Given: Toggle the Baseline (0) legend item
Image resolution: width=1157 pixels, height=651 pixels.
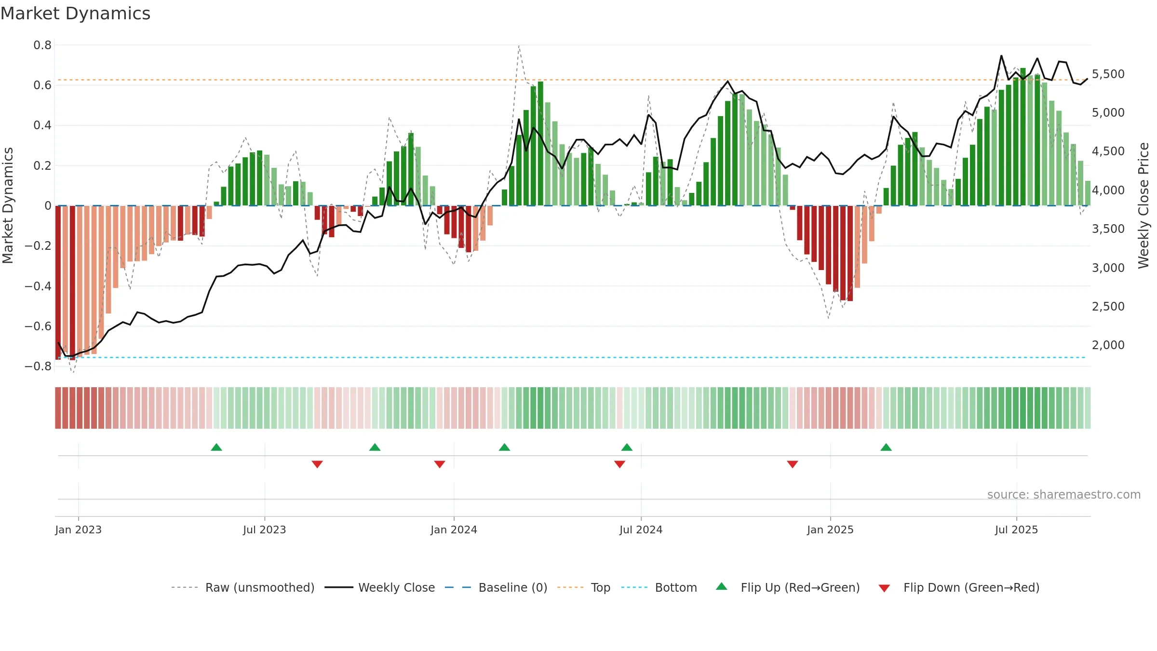Looking at the screenshot, I should pos(496,587).
